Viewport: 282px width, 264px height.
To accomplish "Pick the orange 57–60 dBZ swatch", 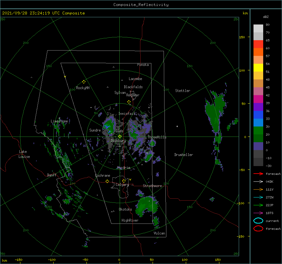I will tap(258, 52).
